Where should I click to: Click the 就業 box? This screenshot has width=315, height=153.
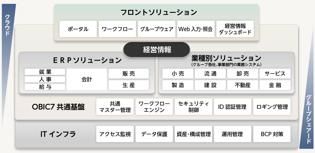pyautogui.click(x=45, y=72)
